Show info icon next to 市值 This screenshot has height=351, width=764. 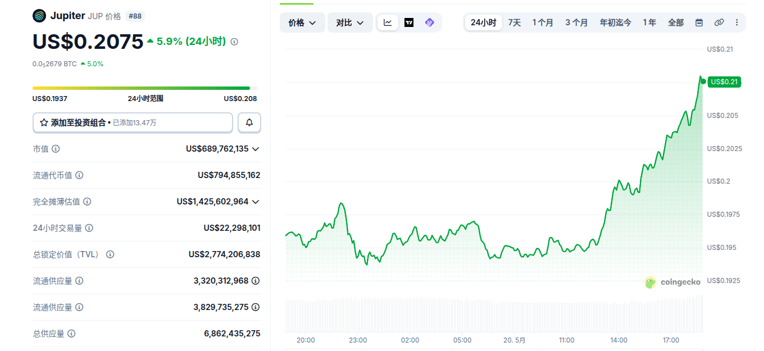56,149
